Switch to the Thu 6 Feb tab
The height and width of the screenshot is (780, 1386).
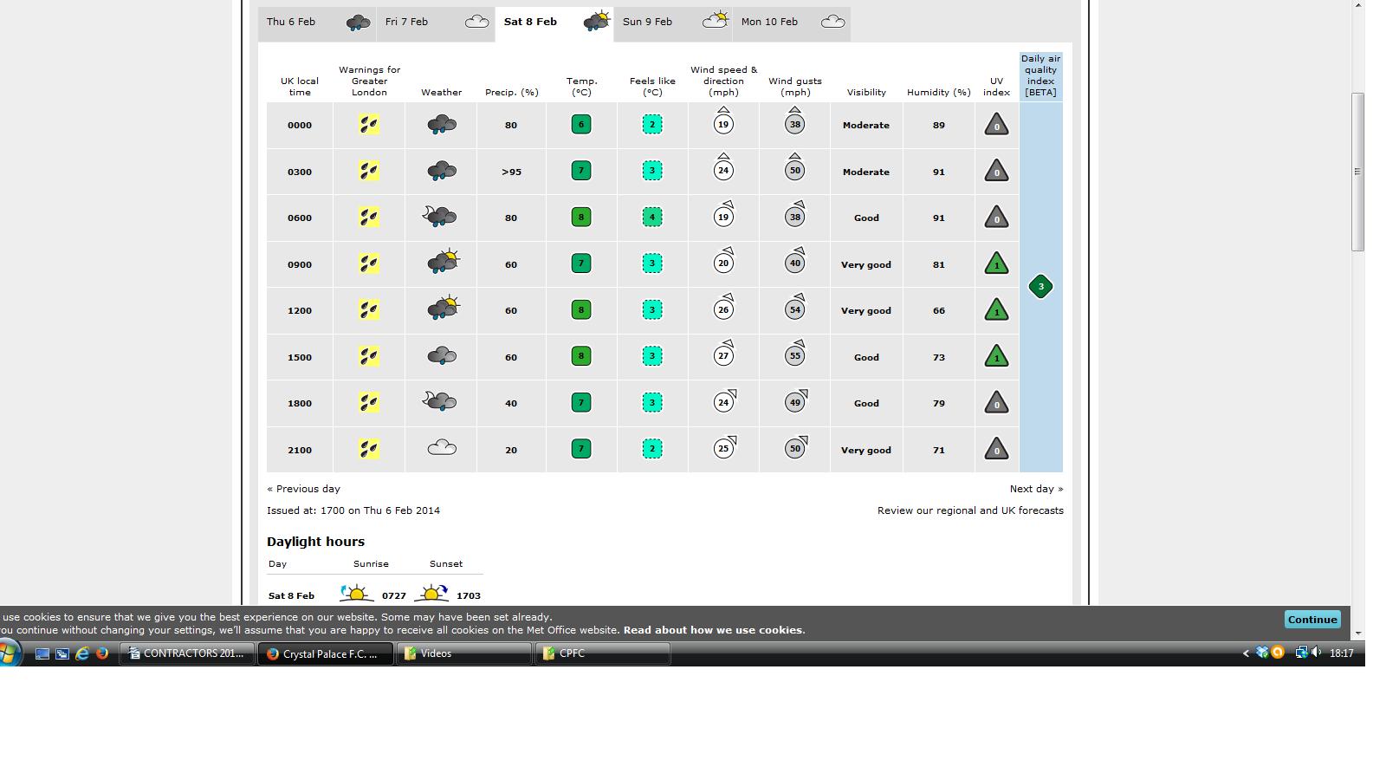316,23
